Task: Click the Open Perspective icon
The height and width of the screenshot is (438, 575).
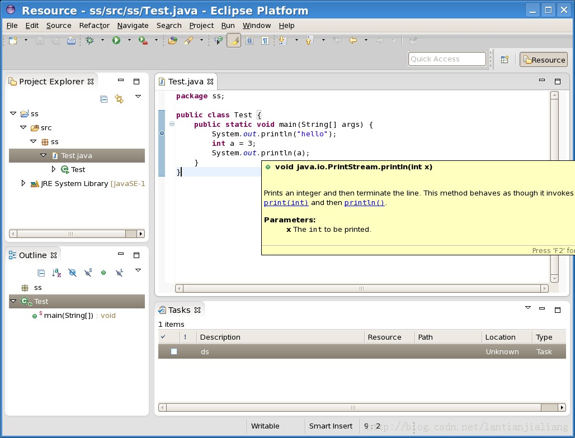Action: click(x=505, y=60)
